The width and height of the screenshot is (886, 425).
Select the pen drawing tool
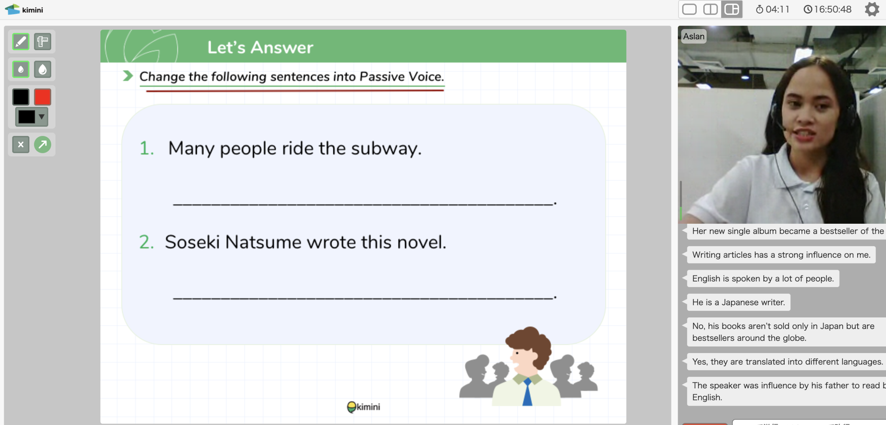click(21, 42)
